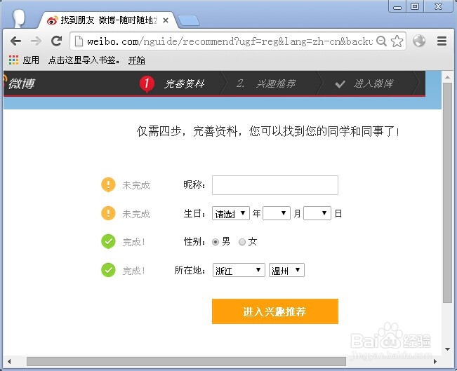Close the Weibo tab with the x
457x371 pixels.
[x=166, y=20]
